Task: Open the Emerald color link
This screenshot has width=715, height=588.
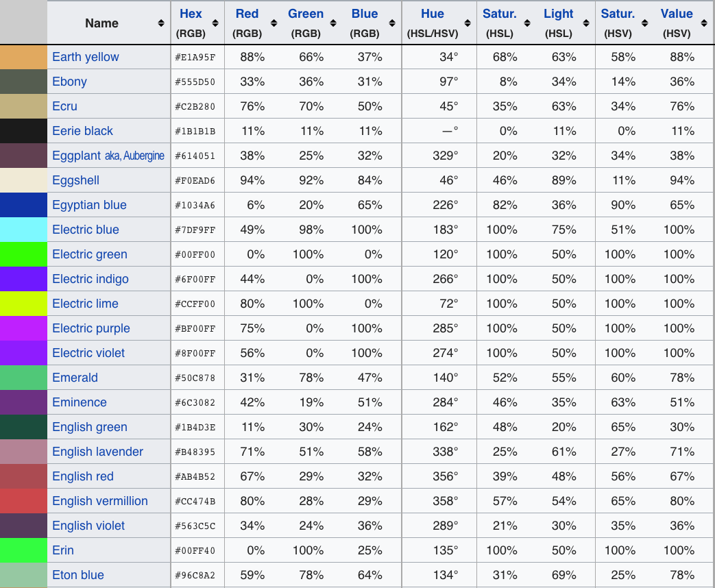Action: tap(75, 378)
